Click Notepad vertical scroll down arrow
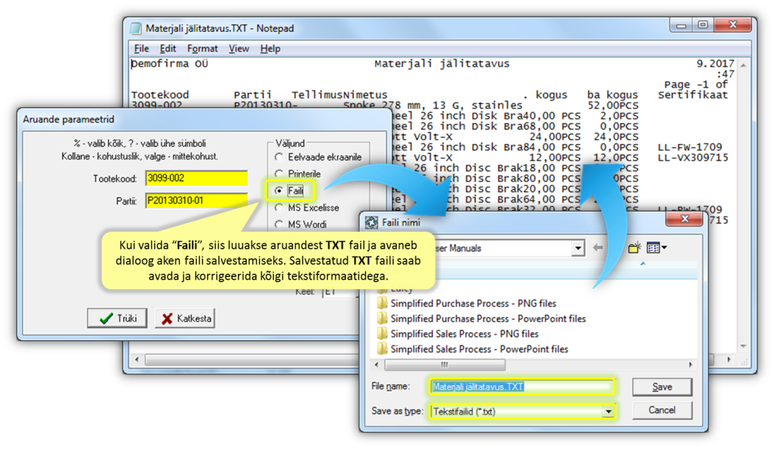Screen dimensions: 774x449 click(x=743, y=347)
